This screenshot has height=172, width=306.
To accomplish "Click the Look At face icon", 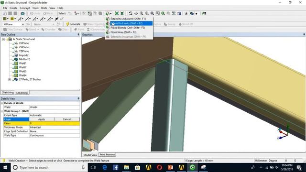I will pyautogui.click(x=204, y=13).
